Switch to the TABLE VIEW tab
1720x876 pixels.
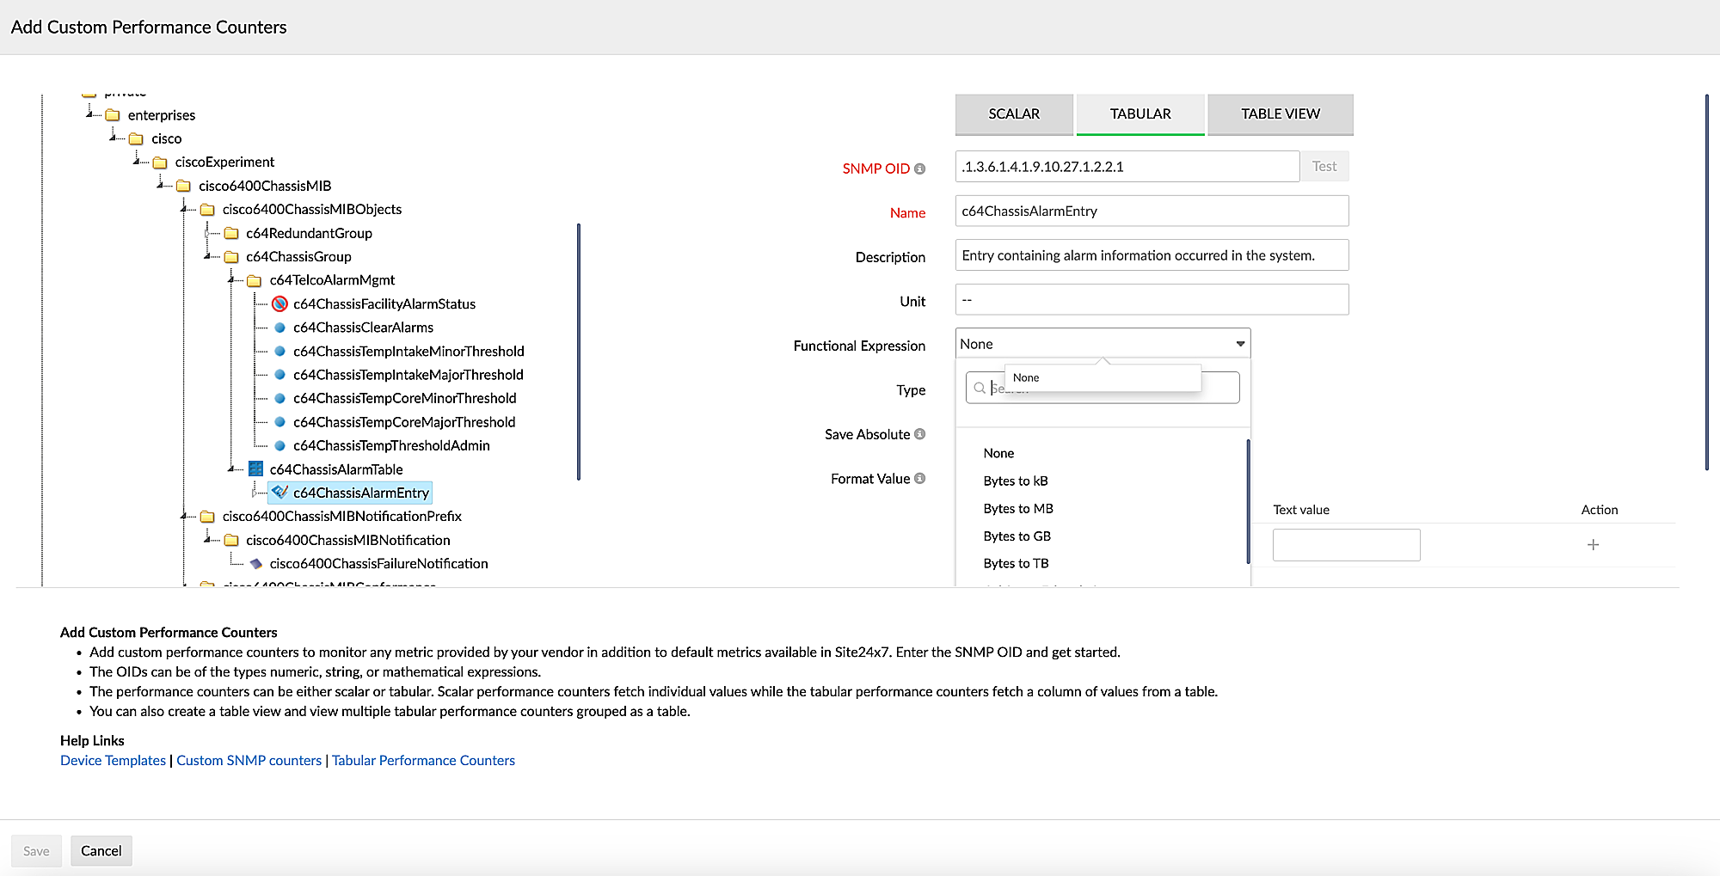1280,113
